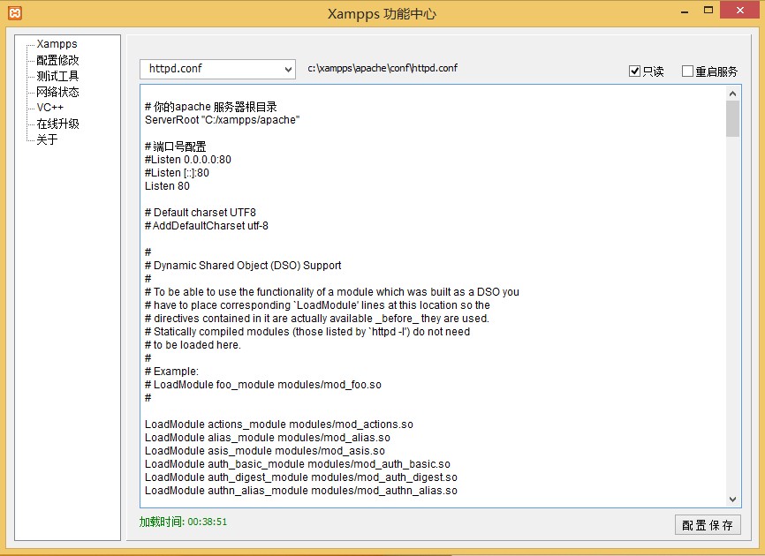This screenshot has width=765, height=556.
Task: Click the LoadModule auth_basic_module line
Action: (298, 464)
